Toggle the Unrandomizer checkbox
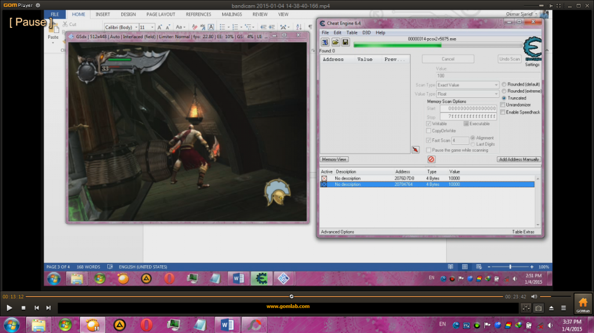This screenshot has height=333, width=594. (x=503, y=105)
